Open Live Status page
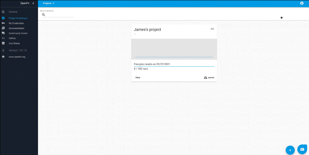The image size is (309, 155). pos(14,43)
